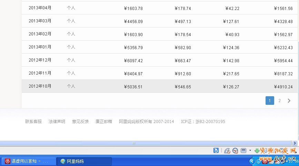Click the green download arrow icon

(x=257, y=151)
